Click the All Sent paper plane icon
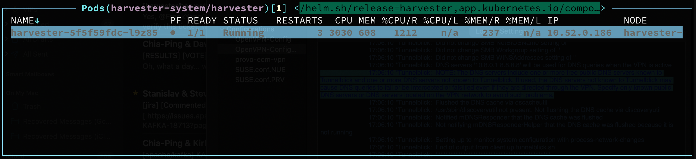696x159 pixels. 15,54
